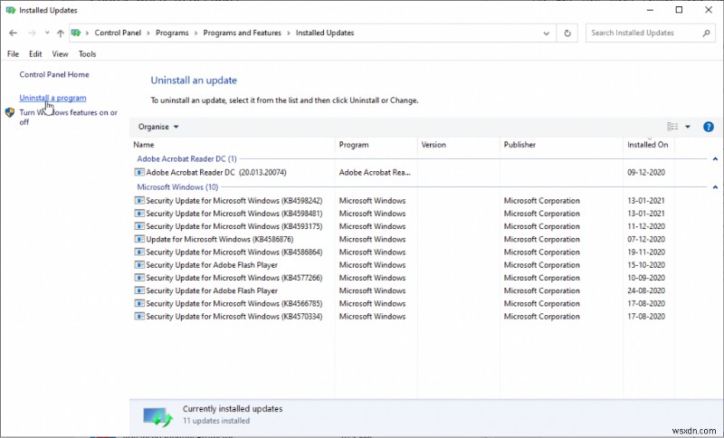Click the Control Panel icon in address bar
Viewport: 724px width, 438px height.
76,33
